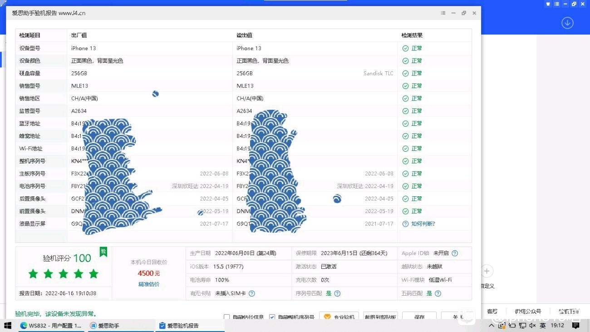Click the 充电次数 0次 value

[325, 280]
